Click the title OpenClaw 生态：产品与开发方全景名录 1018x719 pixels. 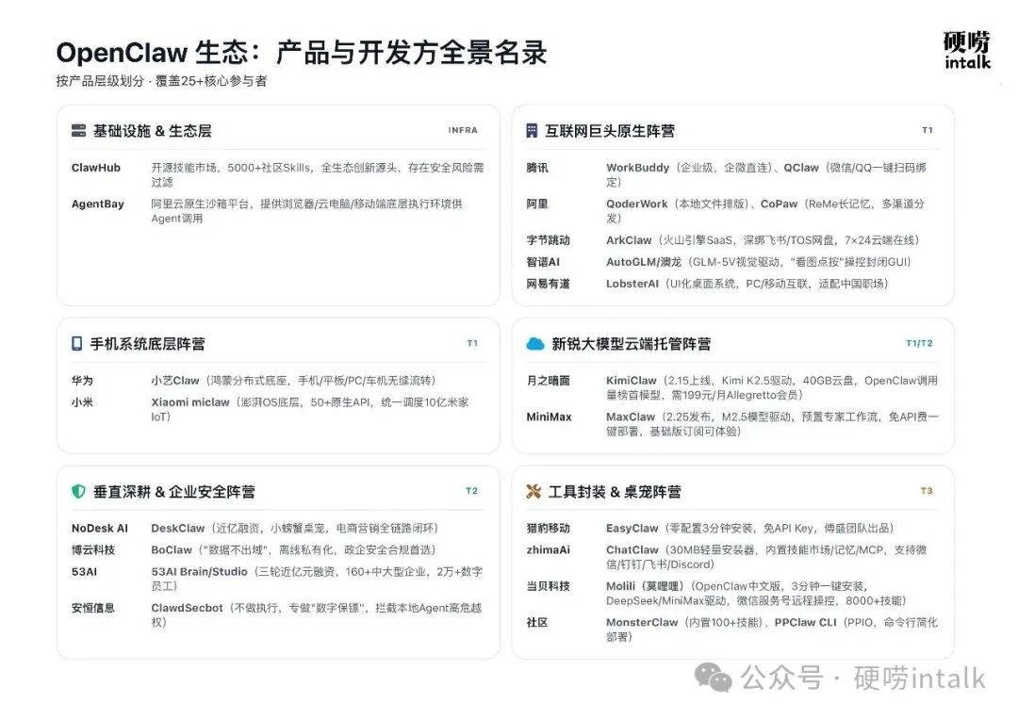pos(302,53)
